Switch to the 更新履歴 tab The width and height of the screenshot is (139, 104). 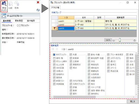(x=19, y=21)
